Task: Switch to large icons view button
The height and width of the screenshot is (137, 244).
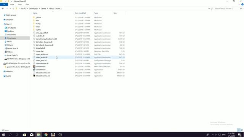Action: (241, 130)
